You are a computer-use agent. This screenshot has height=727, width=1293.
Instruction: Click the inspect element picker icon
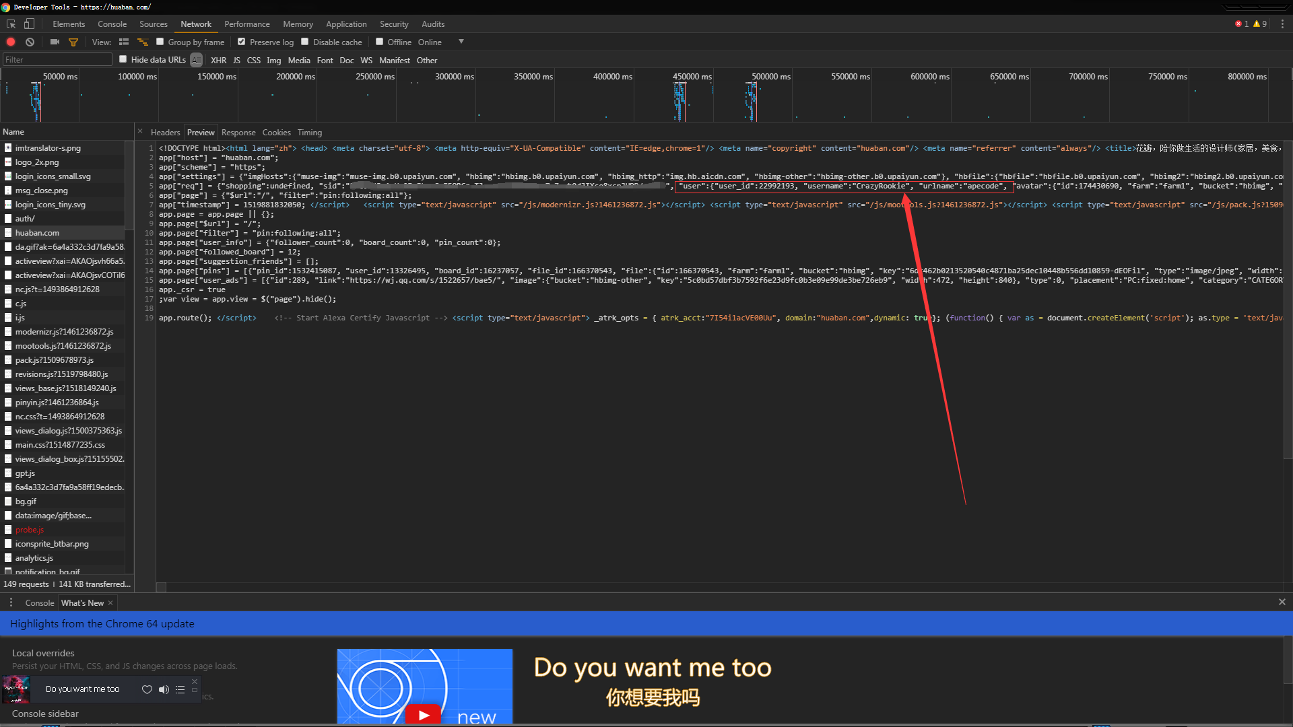[11, 24]
